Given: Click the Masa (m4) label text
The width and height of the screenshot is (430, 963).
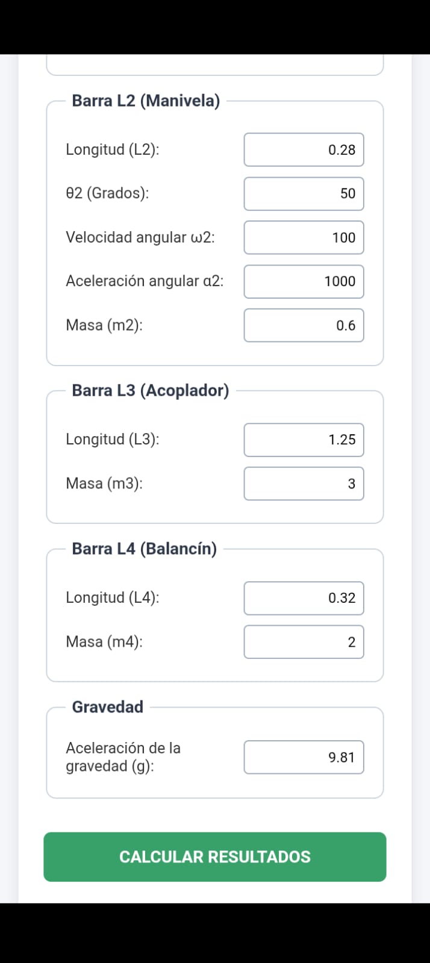Looking at the screenshot, I should [x=104, y=642].
